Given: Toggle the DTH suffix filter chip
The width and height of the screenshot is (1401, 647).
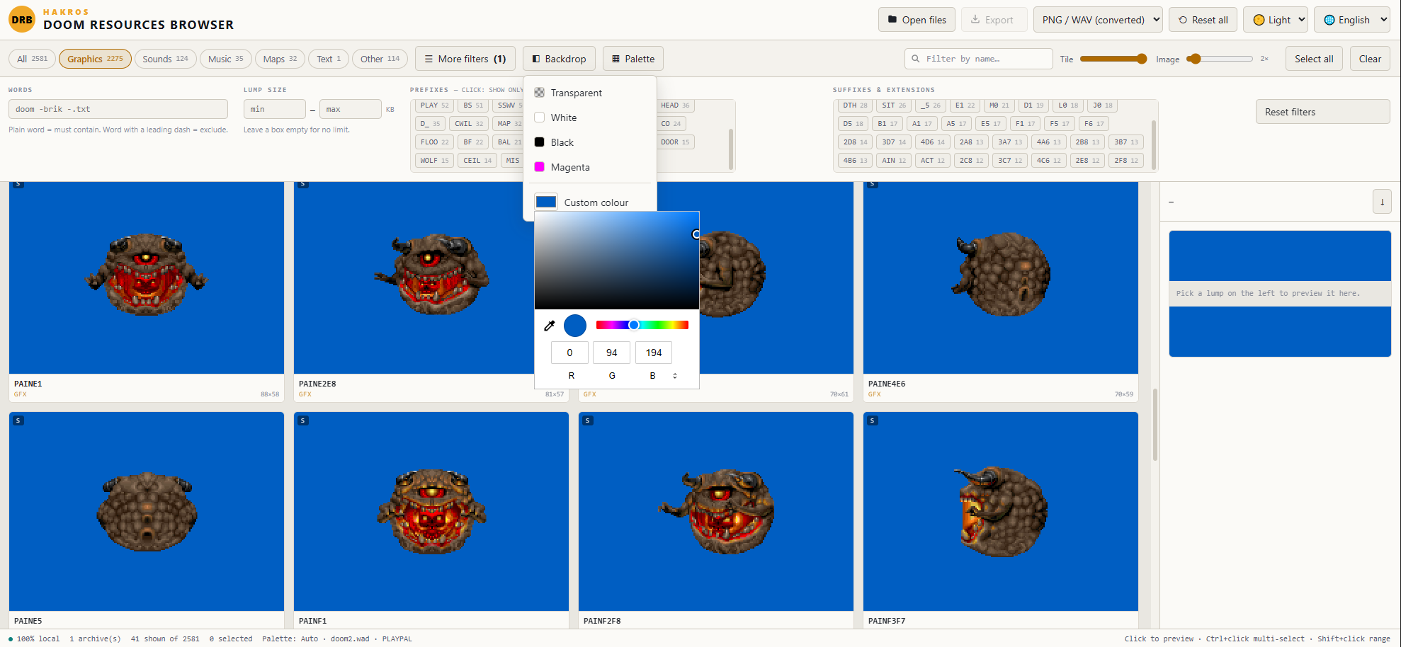Looking at the screenshot, I should pos(855,105).
